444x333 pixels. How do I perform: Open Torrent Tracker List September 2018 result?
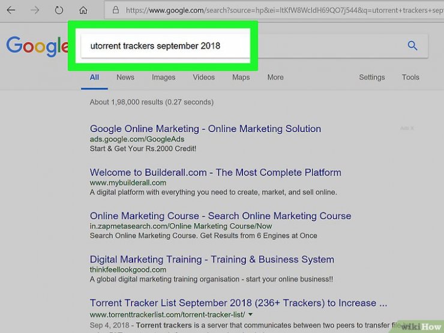click(x=238, y=303)
